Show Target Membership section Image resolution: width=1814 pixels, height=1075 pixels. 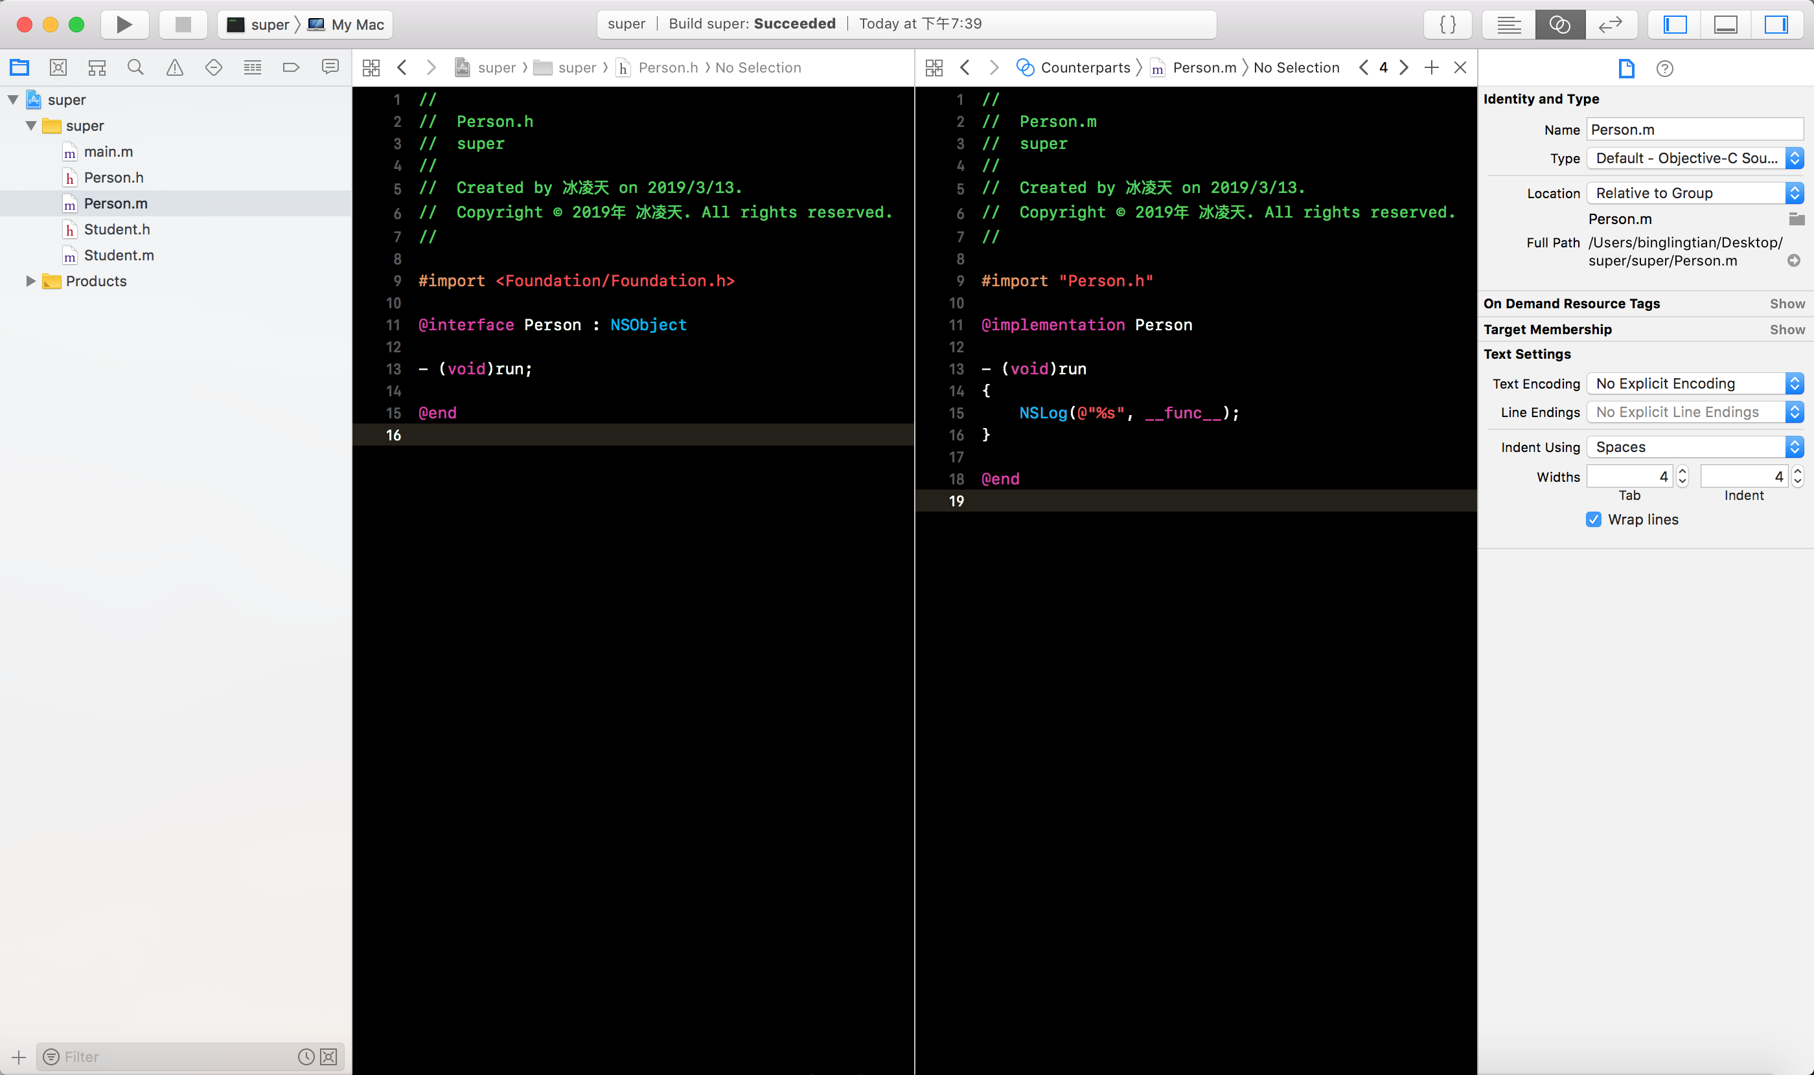pos(1786,330)
